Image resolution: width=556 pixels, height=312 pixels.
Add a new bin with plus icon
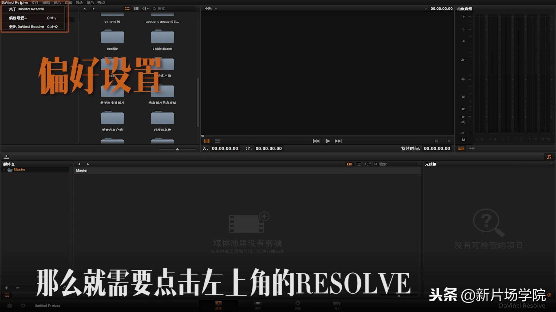pyautogui.click(x=7, y=288)
